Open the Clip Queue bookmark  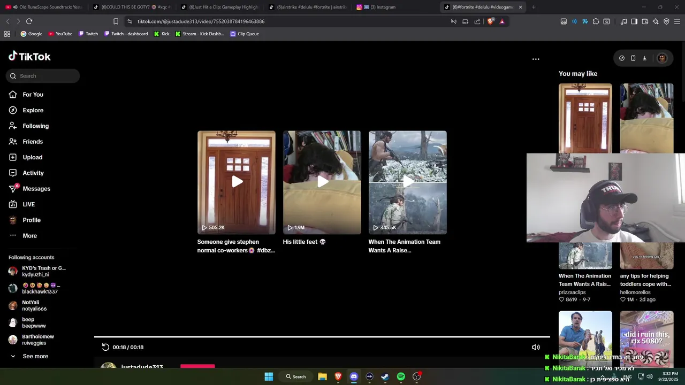click(x=245, y=34)
